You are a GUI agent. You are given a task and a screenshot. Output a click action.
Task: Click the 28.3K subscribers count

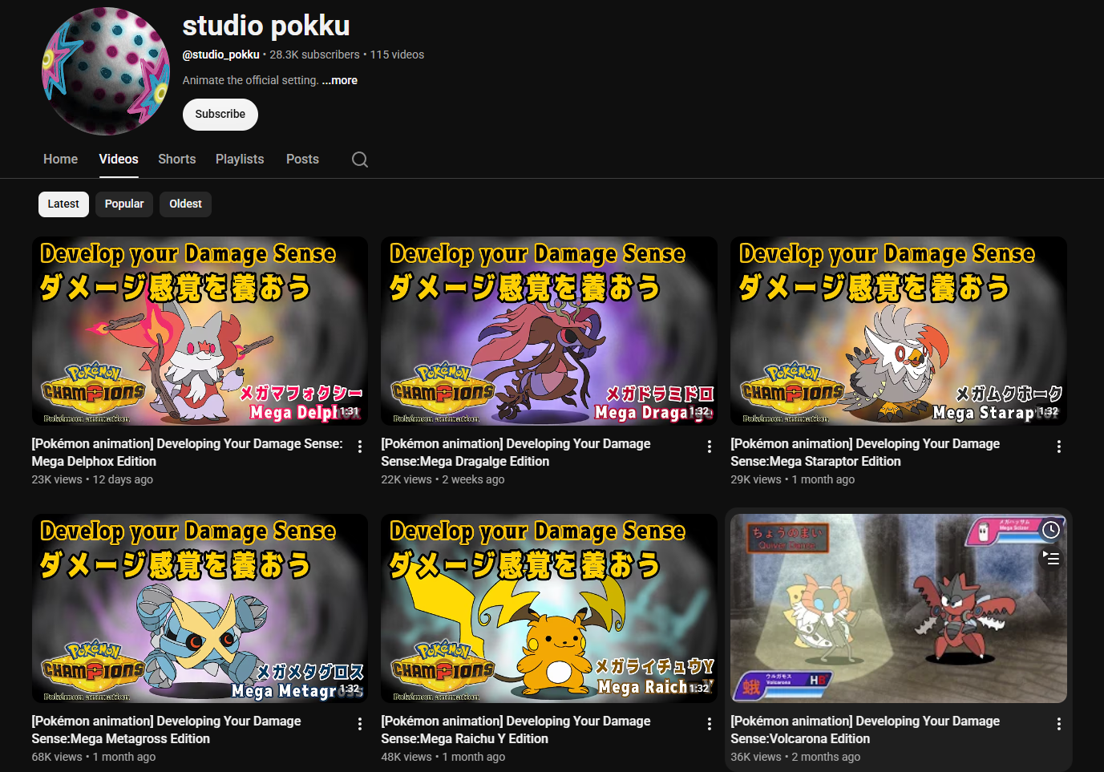[314, 55]
